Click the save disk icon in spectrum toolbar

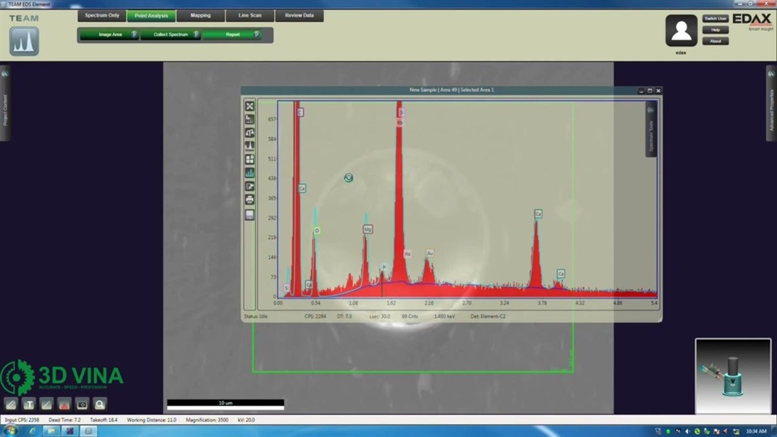pos(250,215)
